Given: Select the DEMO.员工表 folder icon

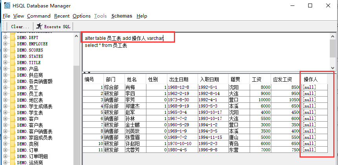Looking at the screenshot, I should [x=13, y=94].
